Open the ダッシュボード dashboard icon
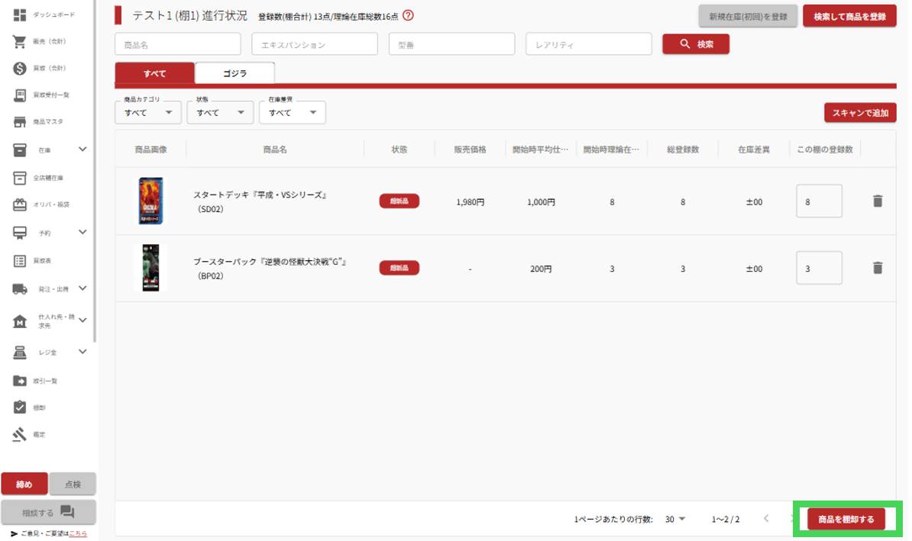912x541 pixels. (21, 15)
